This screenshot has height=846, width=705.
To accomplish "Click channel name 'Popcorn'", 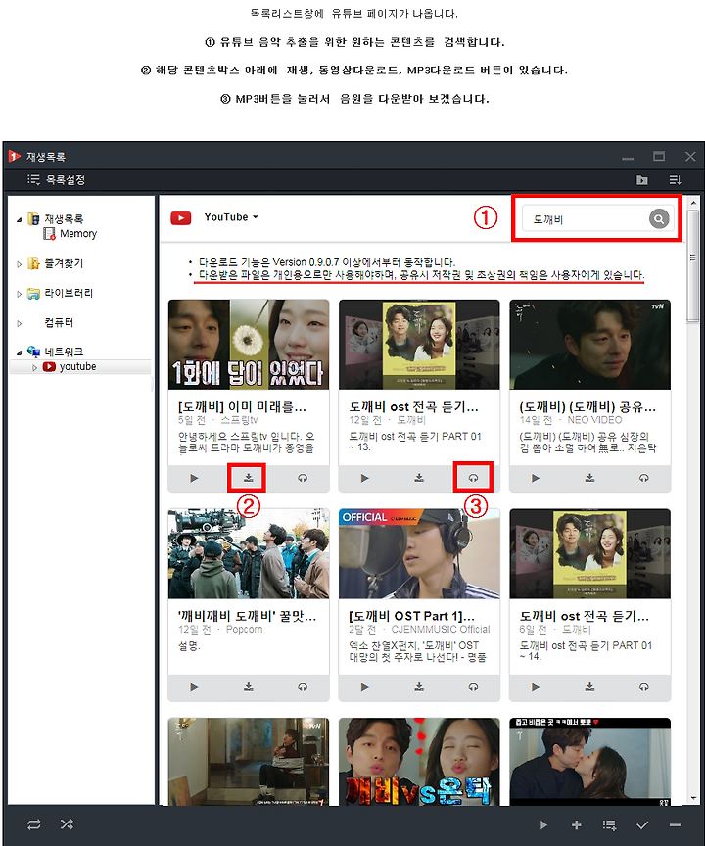I will [245, 629].
